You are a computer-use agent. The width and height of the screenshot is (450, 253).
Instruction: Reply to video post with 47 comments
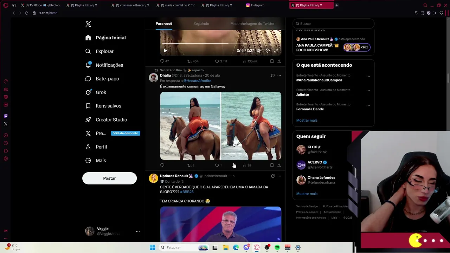tap(164, 61)
